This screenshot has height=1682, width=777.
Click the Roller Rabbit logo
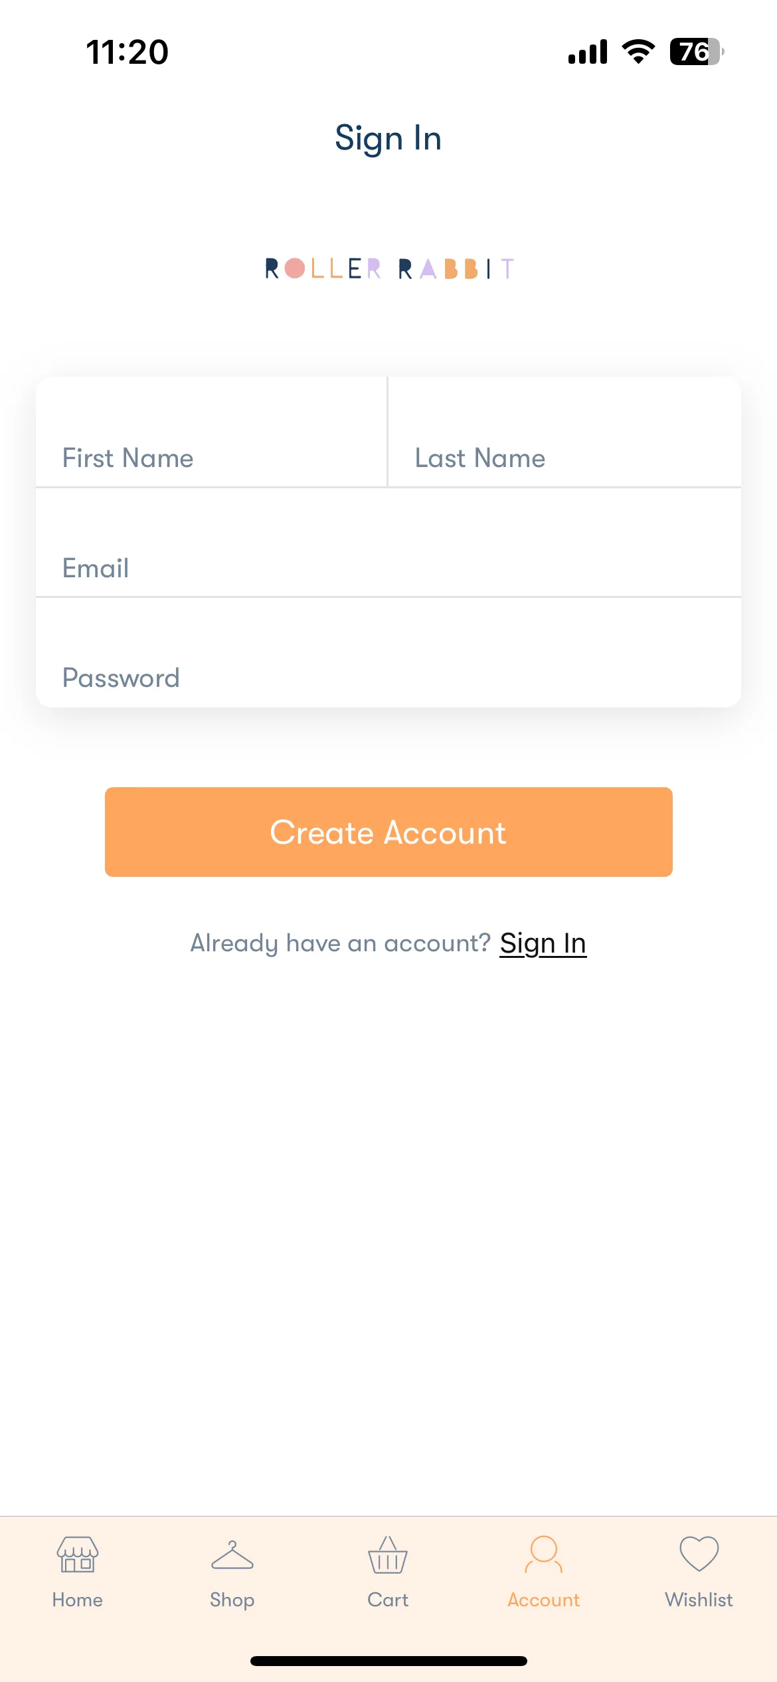coord(389,268)
